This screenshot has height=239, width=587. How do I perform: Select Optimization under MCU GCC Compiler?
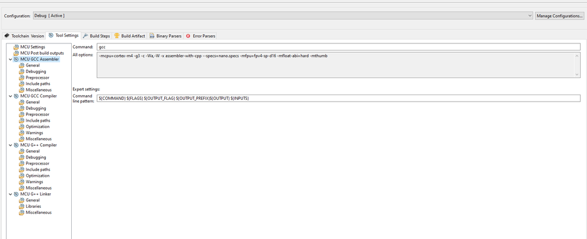38,127
